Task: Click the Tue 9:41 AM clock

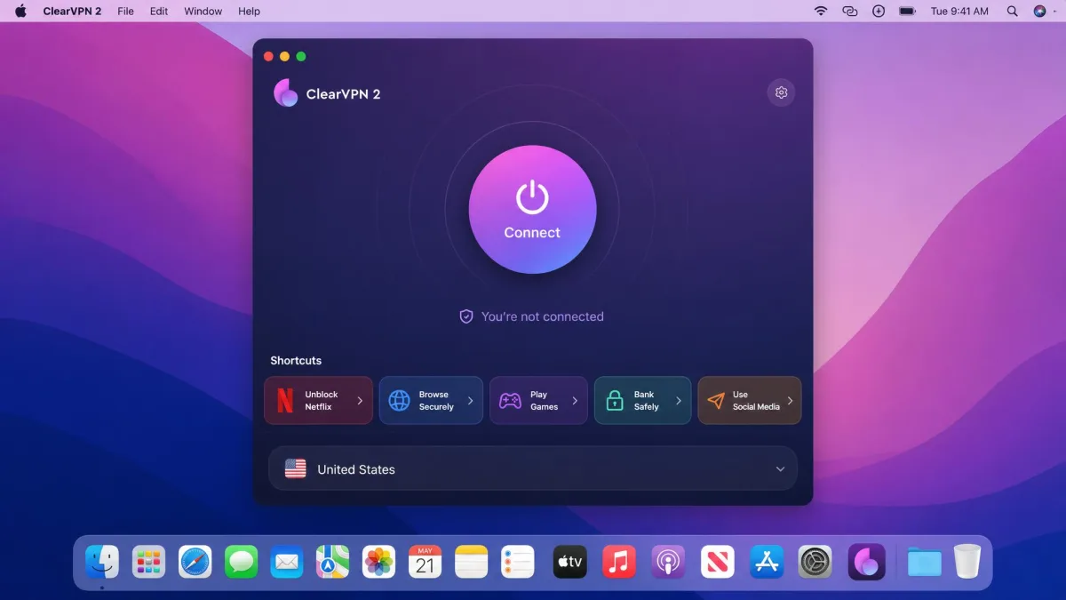Action: [x=959, y=11]
